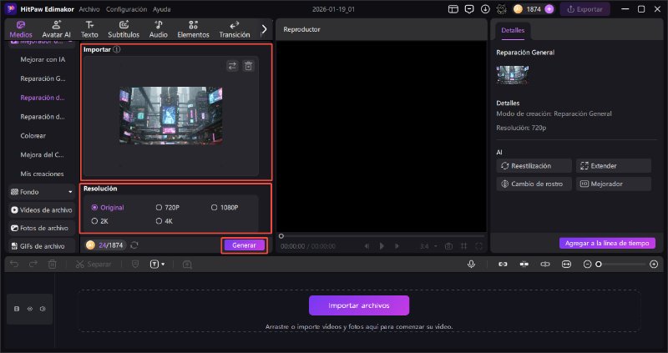This screenshot has height=353, width=668.
Task: Open Mejorar con IA in sidebar
Action: [43, 59]
